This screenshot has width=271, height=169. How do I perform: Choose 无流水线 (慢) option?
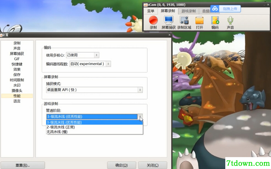pyautogui.click(x=94, y=132)
